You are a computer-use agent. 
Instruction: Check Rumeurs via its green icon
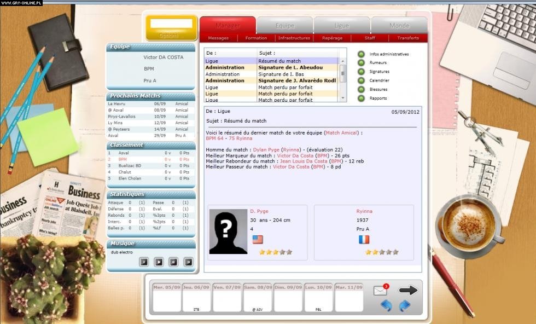[x=361, y=62]
